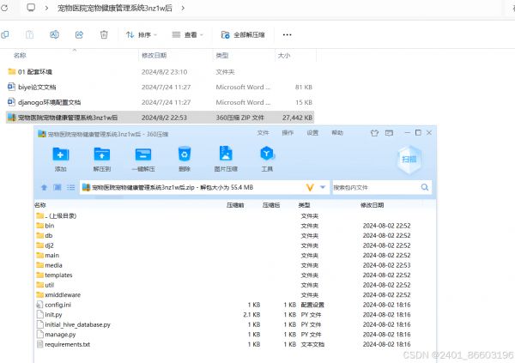Click the Explorer rename icon in toolbar

[x=54, y=34]
